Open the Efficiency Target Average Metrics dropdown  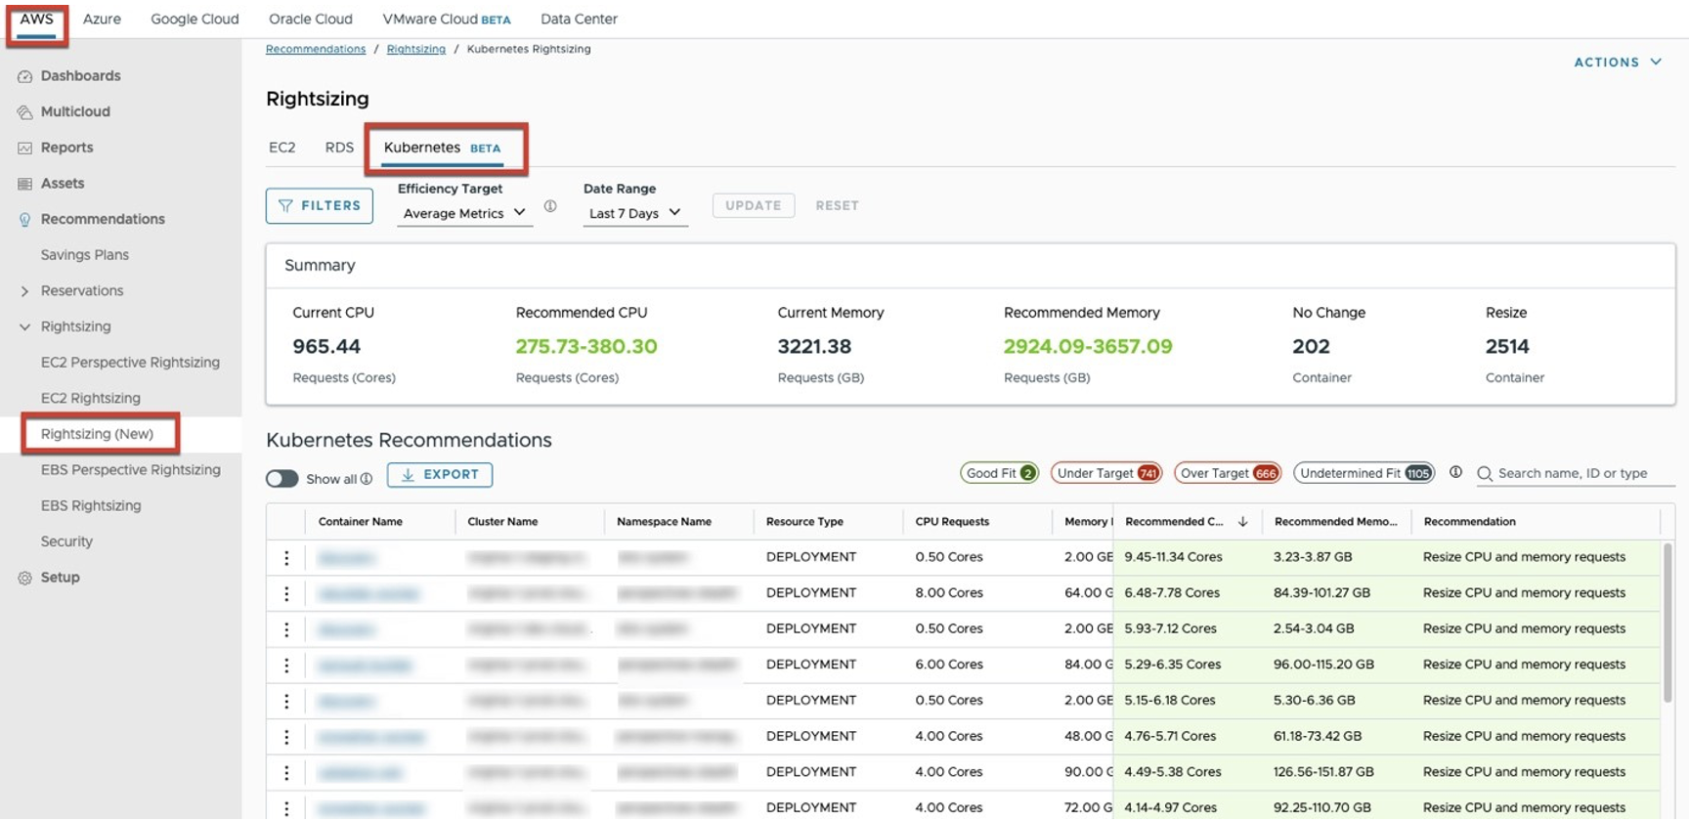(x=464, y=213)
